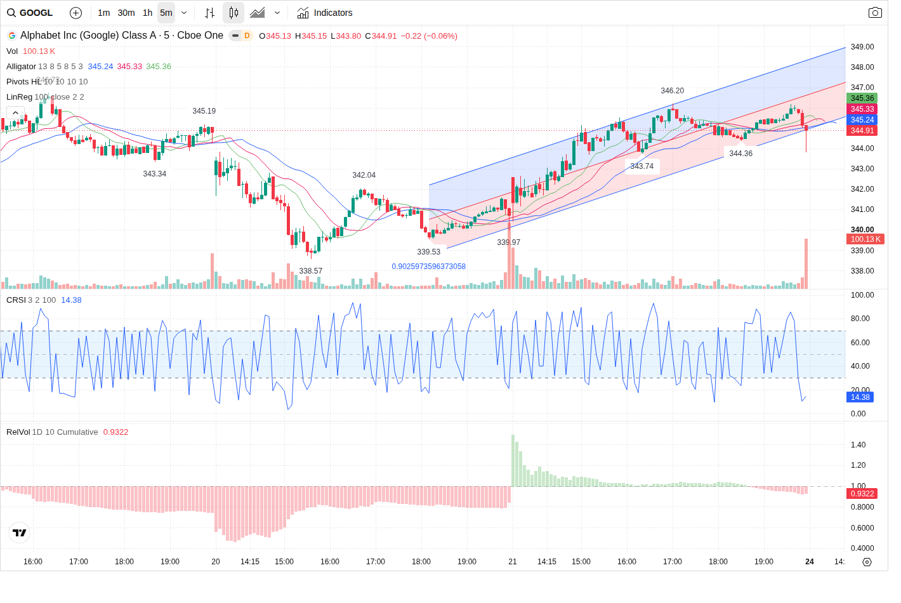
Task: Click the date label 20 on time axis
Action: tap(216, 562)
